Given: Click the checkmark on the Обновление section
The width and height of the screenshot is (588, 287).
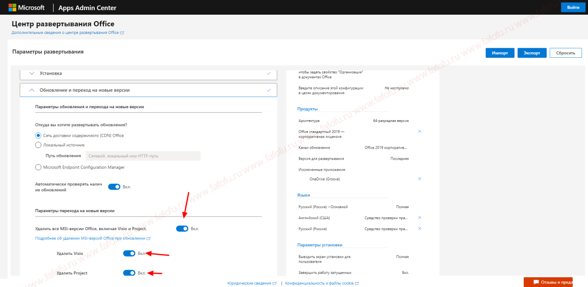Looking at the screenshot, I should coord(269,90).
